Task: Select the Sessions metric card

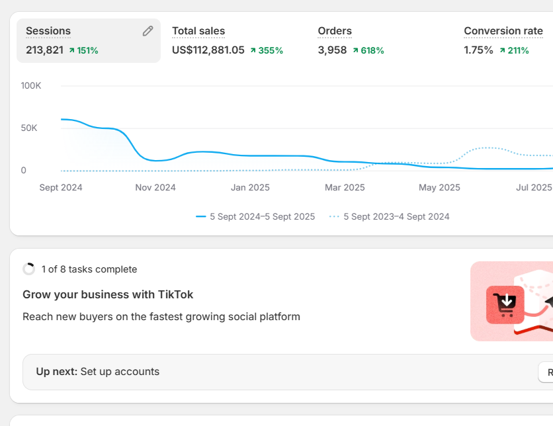Action: coord(89,40)
